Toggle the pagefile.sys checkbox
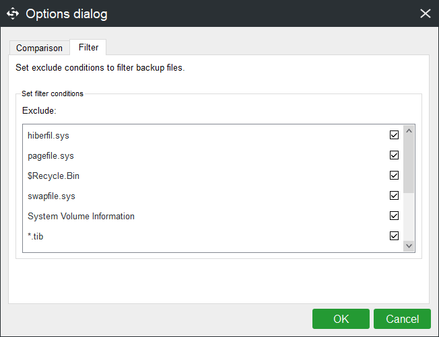 tap(394, 155)
